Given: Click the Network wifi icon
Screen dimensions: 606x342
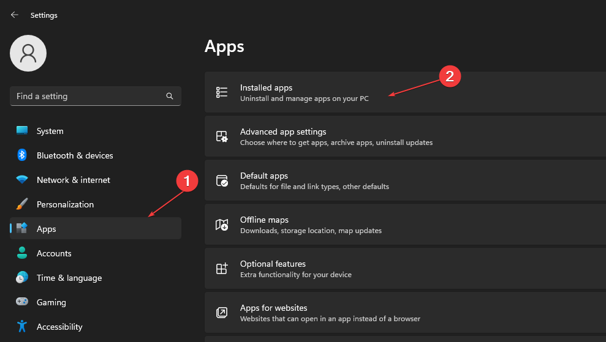Looking at the screenshot, I should pyautogui.click(x=22, y=179).
